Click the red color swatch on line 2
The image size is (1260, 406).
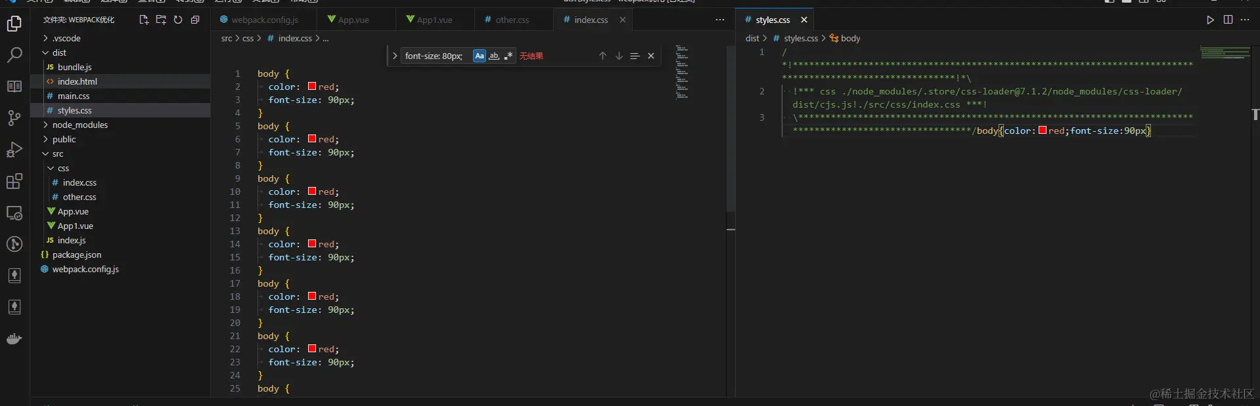312,86
